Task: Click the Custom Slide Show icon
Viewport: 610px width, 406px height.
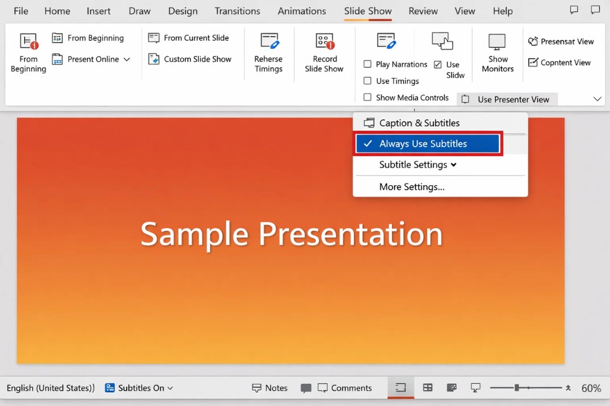Action: [x=154, y=59]
